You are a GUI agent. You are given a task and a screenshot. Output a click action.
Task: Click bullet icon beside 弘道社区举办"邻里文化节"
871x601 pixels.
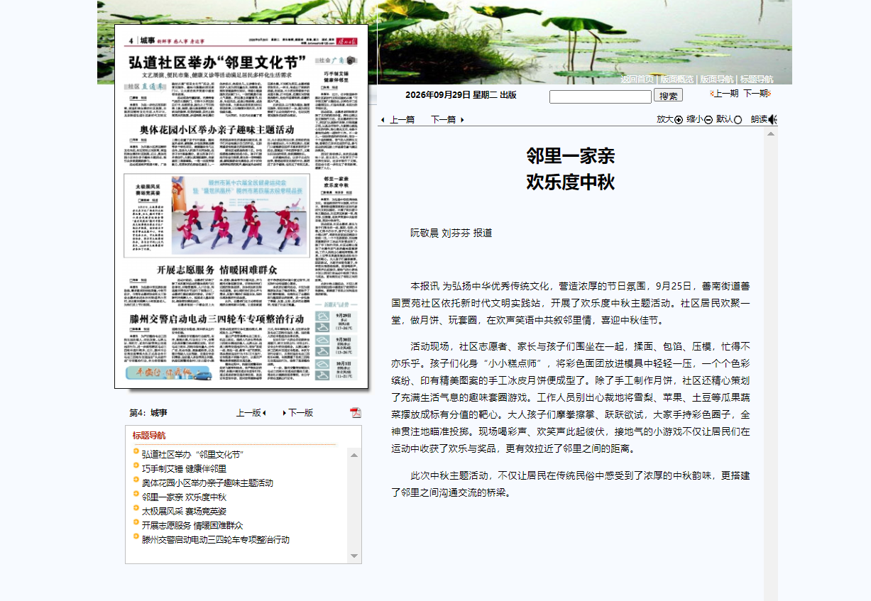coord(136,451)
